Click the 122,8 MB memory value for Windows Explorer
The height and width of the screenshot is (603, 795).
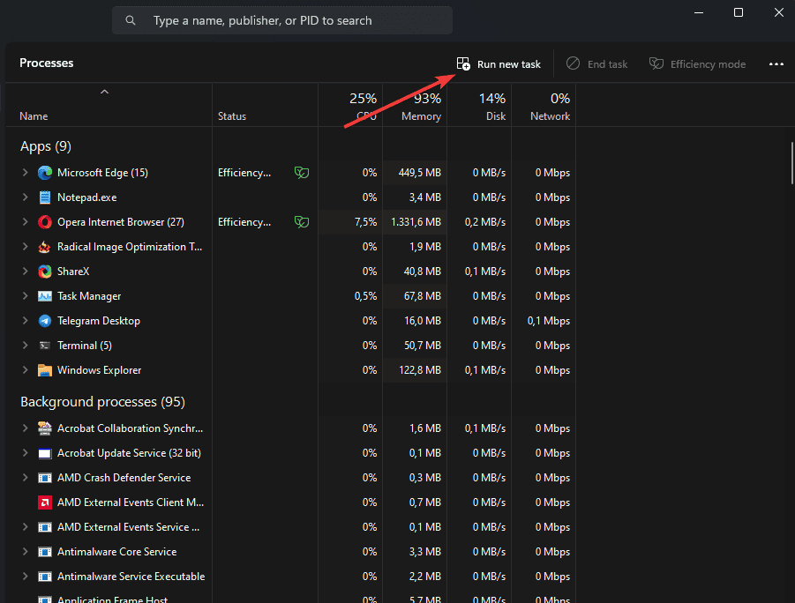[420, 370]
